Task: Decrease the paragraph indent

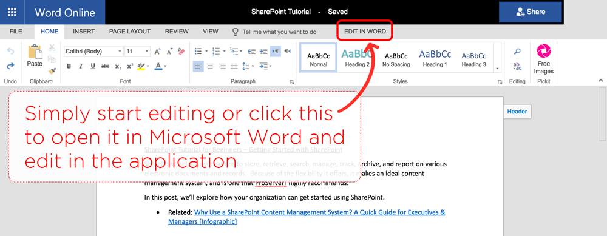Action: click(252, 51)
